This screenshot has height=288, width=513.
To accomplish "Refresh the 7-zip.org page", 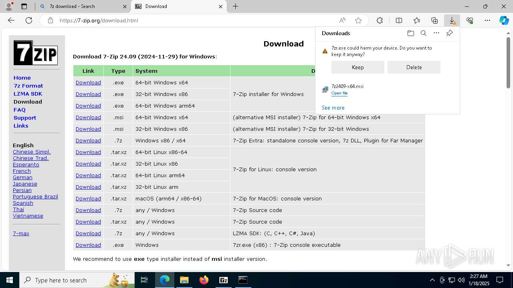I will tap(29, 20).
